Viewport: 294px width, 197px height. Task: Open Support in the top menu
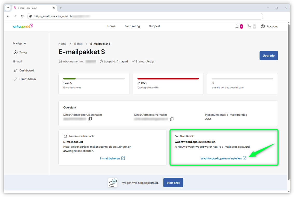pyautogui.click(x=155, y=26)
